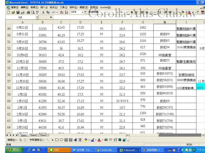The width and height of the screenshot is (205, 153).
Task: Insert clip art
Action: tap(80, 140)
